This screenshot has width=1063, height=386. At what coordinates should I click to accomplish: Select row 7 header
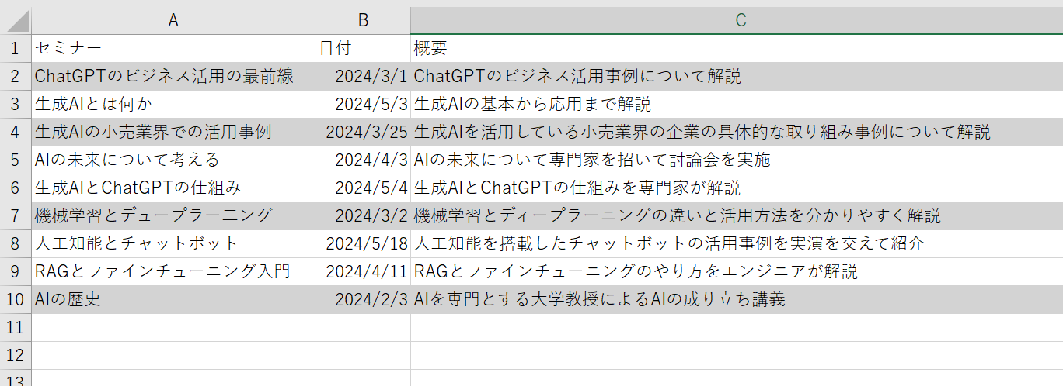point(16,215)
